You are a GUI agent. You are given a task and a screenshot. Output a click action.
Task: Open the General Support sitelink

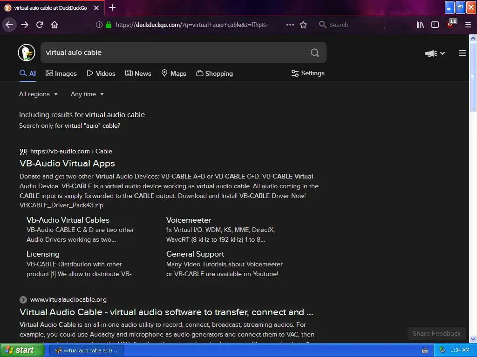coord(195,254)
